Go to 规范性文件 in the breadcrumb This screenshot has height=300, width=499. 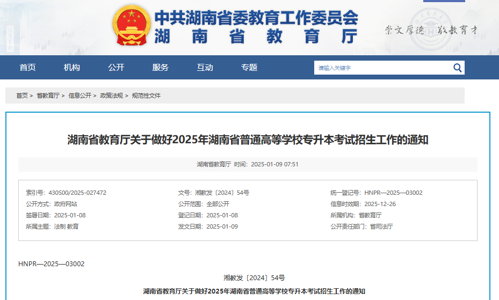click(x=146, y=96)
